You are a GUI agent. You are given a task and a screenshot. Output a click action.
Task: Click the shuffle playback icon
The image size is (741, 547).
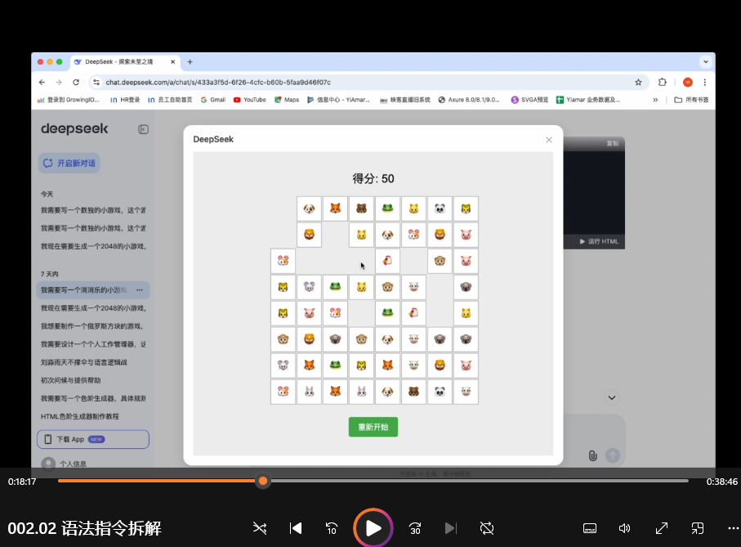tap(260, 528)
